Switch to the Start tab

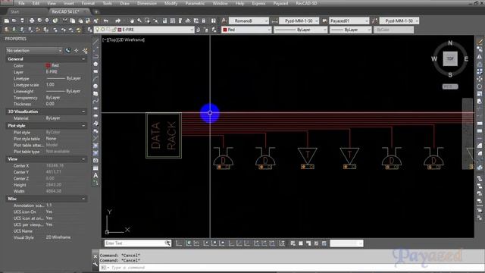15,12
